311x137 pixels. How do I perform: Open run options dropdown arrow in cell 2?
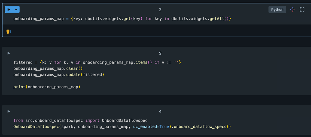[x=16, y=10]
